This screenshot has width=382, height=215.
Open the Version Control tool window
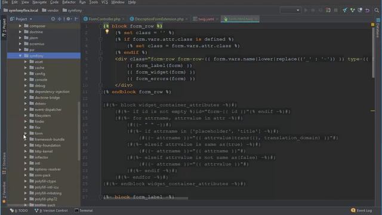(x=51, y=210)
